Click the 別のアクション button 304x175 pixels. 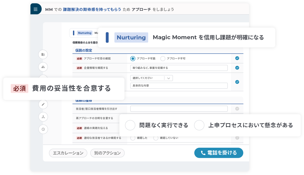point(107,153)
